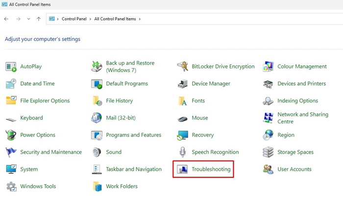The image size is (343, 211).
Task: Select the Fonts folder icon
Action: pyautogui.click(x=182, y=101)
